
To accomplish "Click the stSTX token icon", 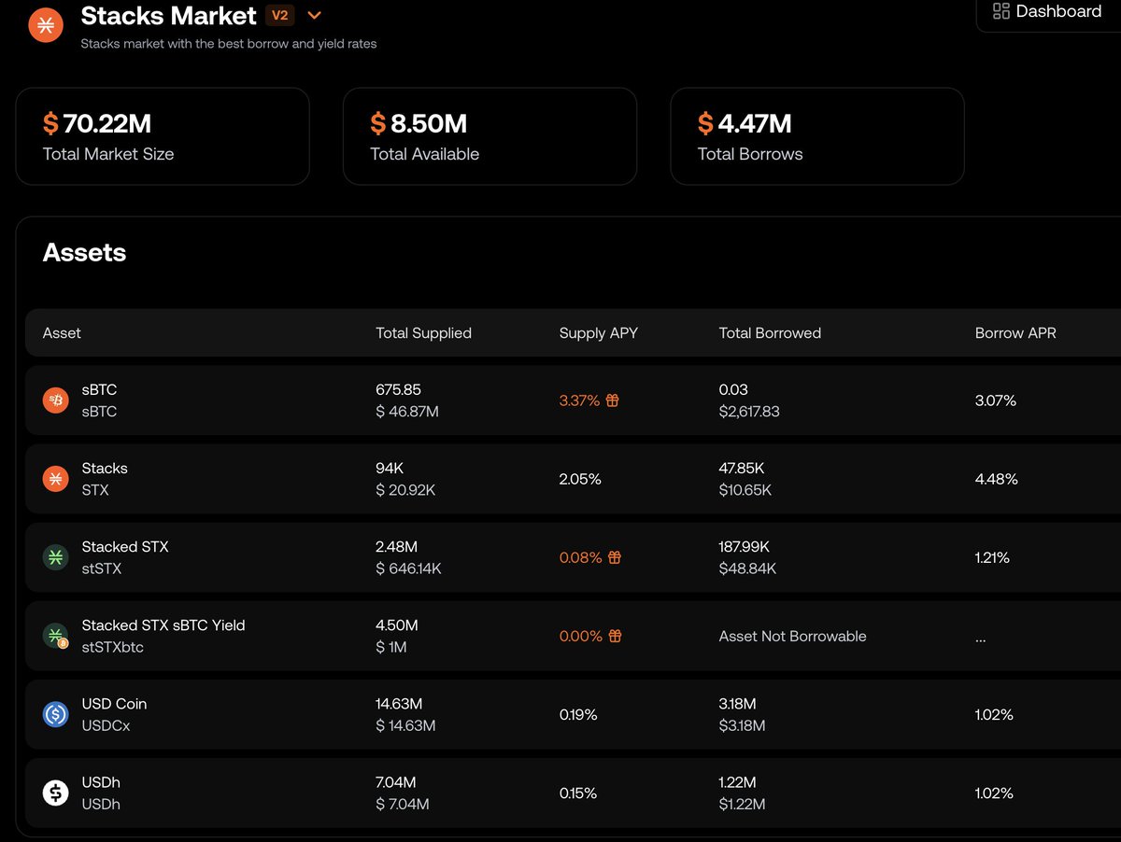I will coord(56,557).
